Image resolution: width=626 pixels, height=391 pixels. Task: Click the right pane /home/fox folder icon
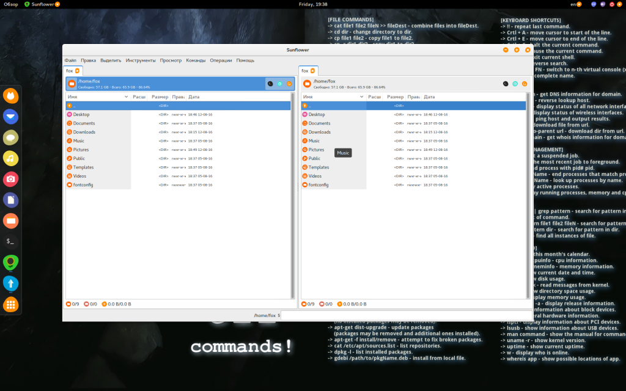pos(307,84)
